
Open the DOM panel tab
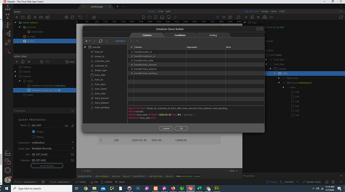pos(282,11)
